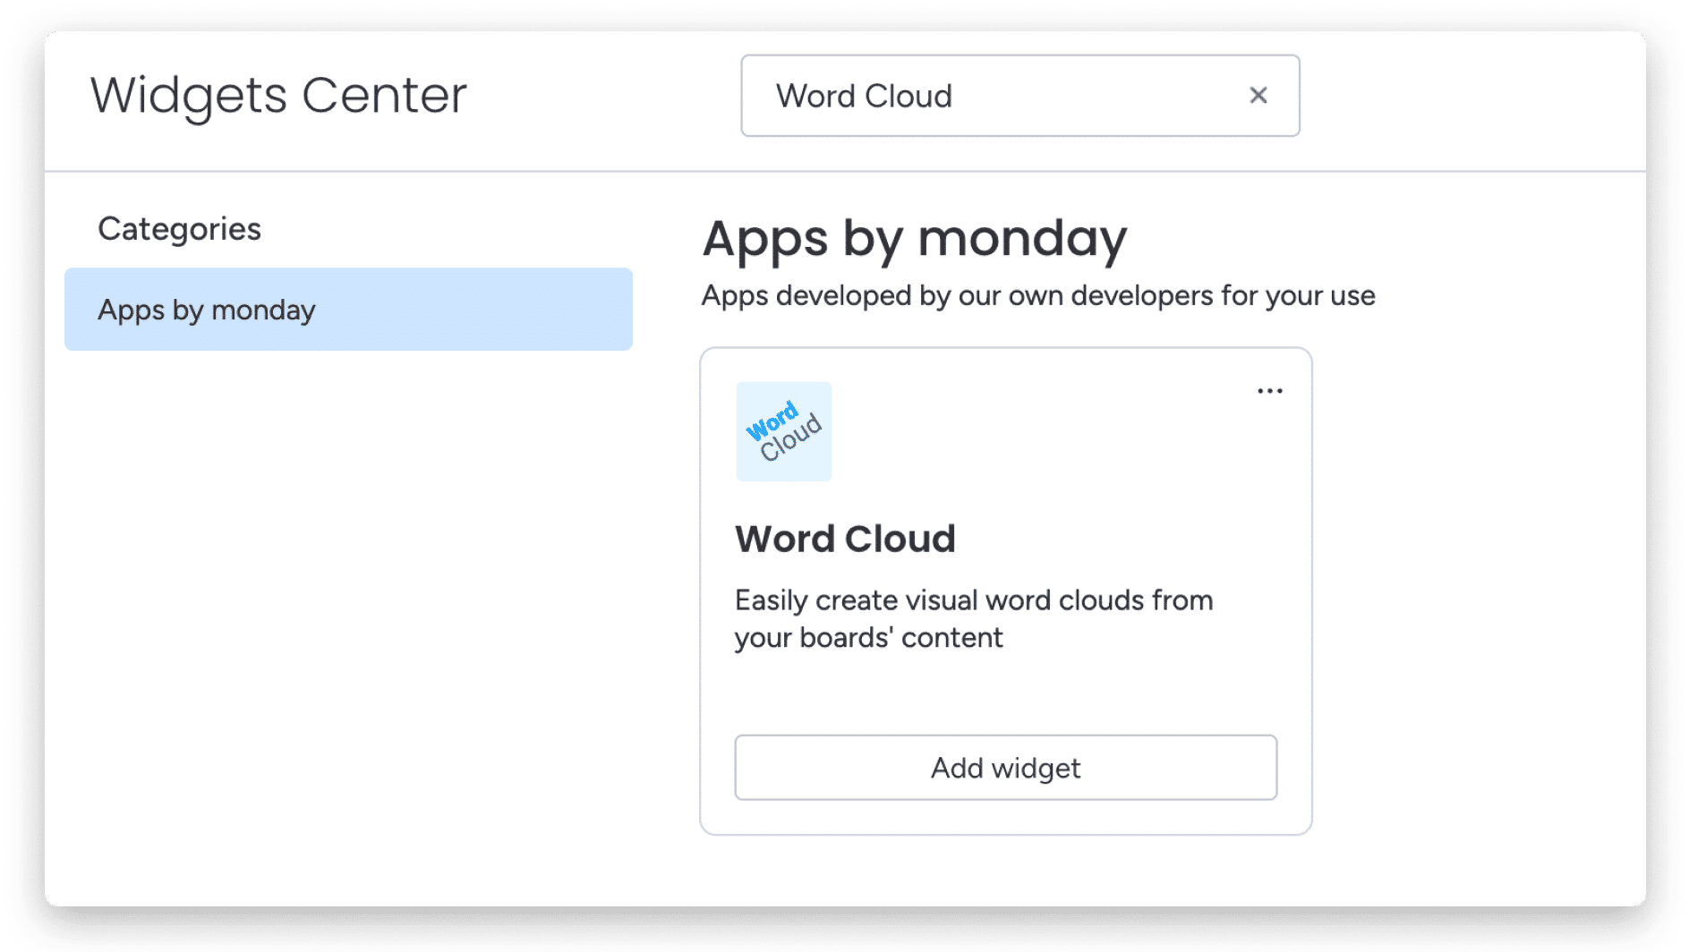
Task: Click the Apps by monday section heading
Action: (914, 240)
